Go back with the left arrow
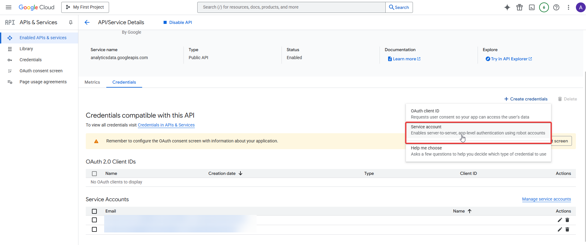586x245 pixels. click(x=87, y=22)
